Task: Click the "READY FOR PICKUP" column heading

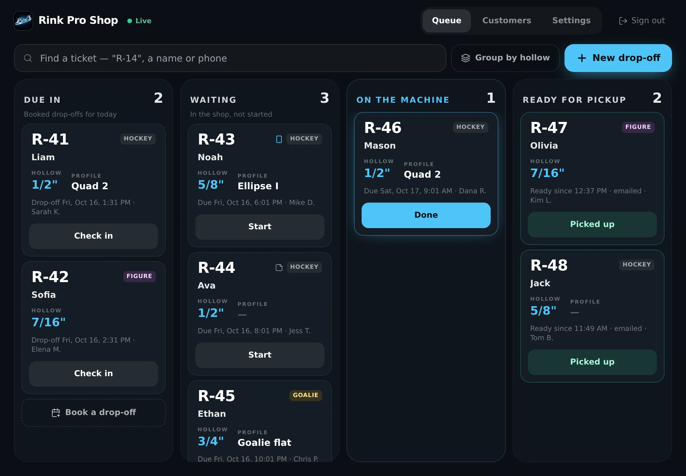Action: click(574, 100)
